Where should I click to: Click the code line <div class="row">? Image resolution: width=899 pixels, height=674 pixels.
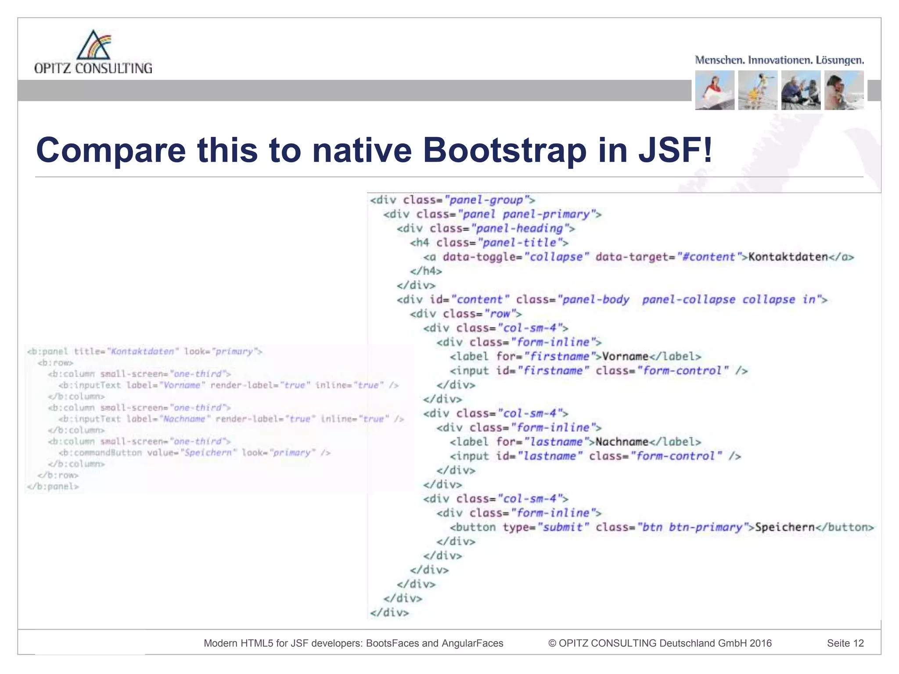(x=466, y=314)
